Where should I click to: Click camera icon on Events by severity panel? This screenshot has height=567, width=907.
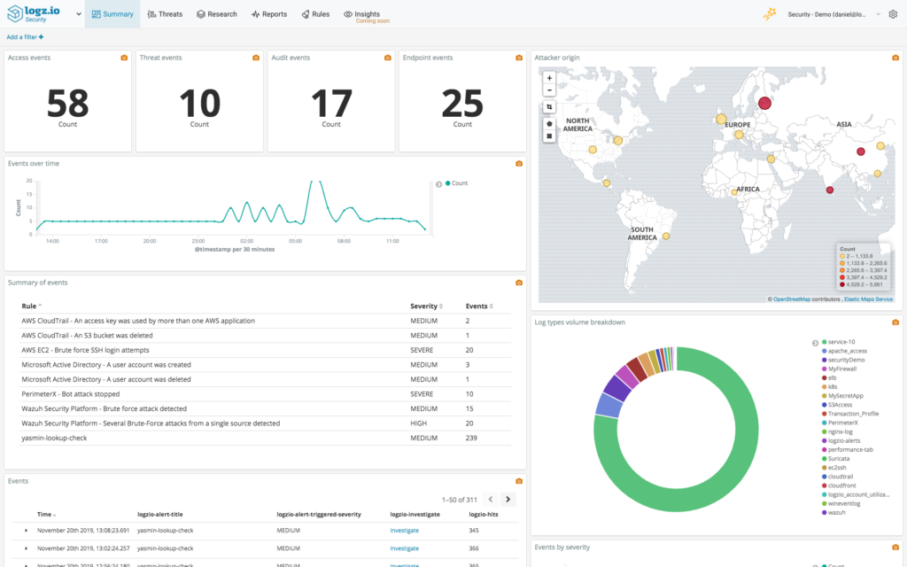point(895,548)
